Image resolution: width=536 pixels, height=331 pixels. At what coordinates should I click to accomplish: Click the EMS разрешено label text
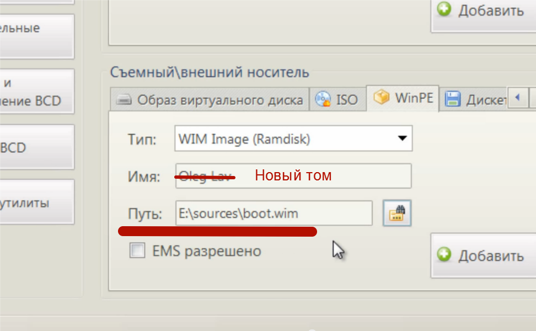[x=206, y=252]
